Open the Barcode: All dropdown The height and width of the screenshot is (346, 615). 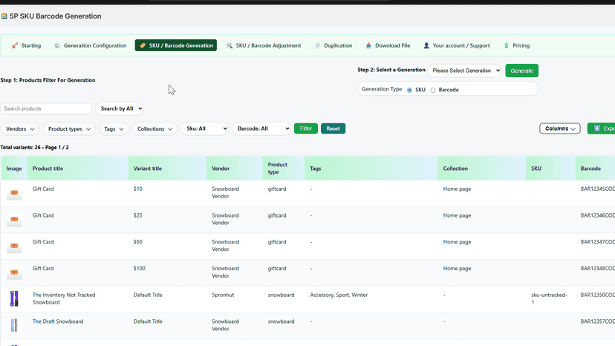pyautogui.click(x=261, y=128)
